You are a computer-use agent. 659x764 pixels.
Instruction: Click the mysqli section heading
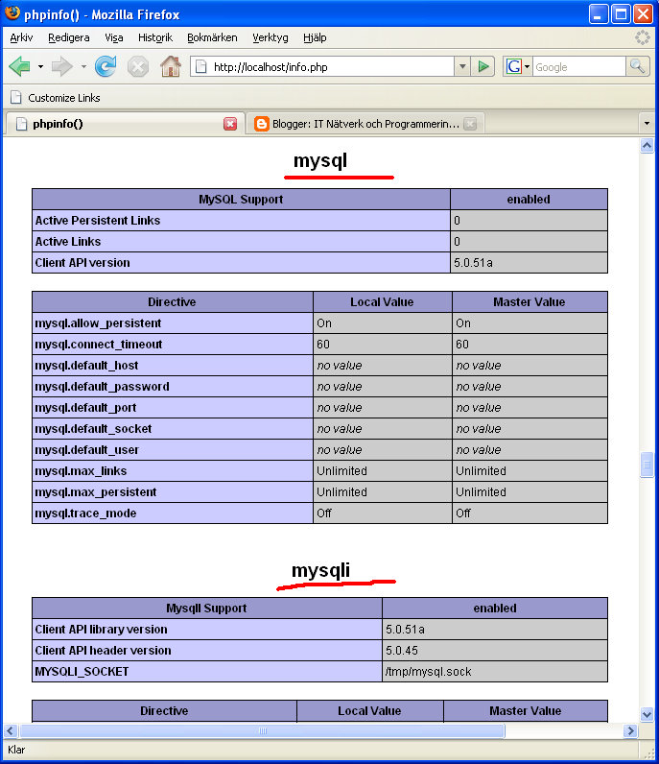tap(320, 570)
